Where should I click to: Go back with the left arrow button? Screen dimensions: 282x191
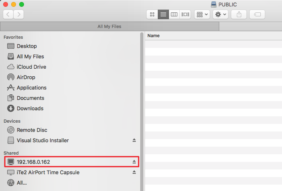pyautogui.click(x=8, y=14)
